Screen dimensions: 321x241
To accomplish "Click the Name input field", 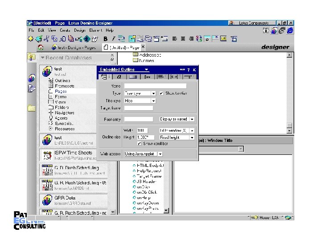I will pos(155,86).
